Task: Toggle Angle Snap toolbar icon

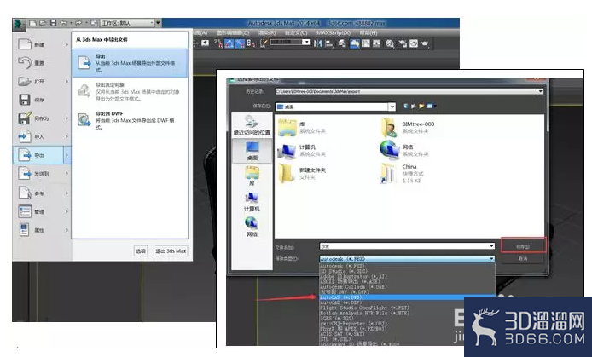Action: point(229,43)
